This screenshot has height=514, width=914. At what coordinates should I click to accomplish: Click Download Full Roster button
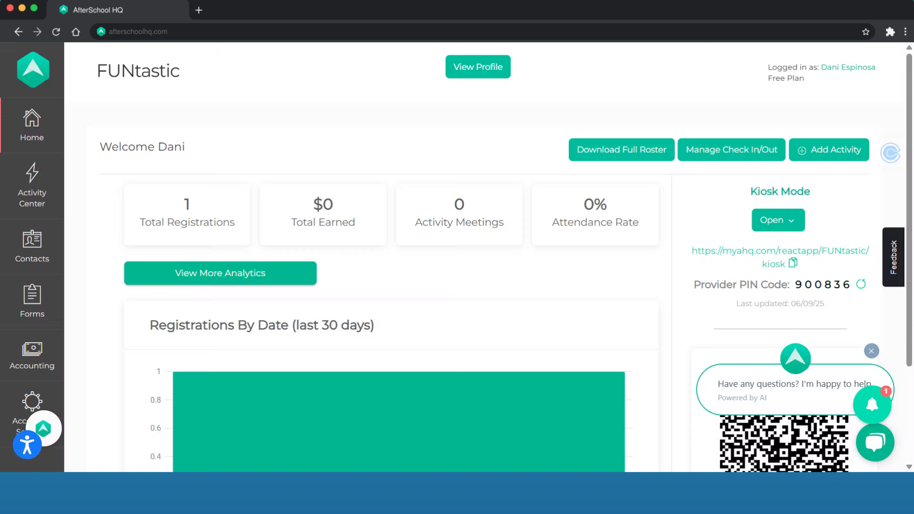pos(621,150)
